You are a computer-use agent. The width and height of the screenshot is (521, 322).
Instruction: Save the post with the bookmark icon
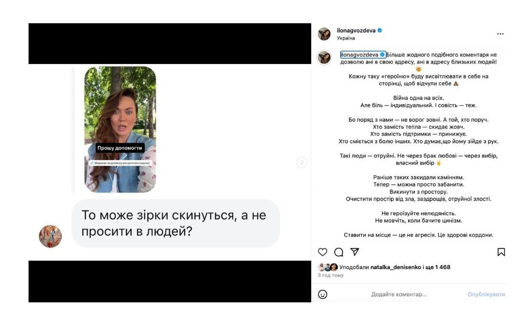[501, 252]
